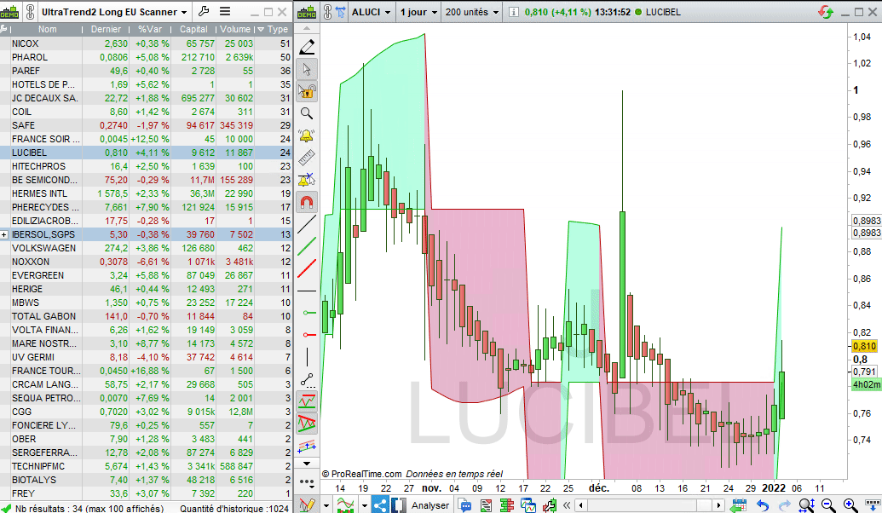
Task: Open the scanner hamburger menu
Action: (225, 11)
